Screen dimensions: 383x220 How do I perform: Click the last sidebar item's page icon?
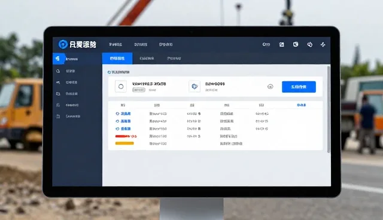tap(58, 117)
